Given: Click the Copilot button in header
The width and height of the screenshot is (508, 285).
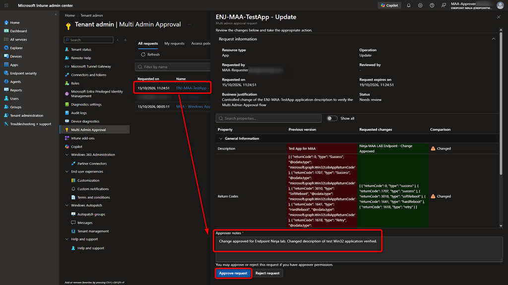Looking at the screenshot, I should point(389,5).
